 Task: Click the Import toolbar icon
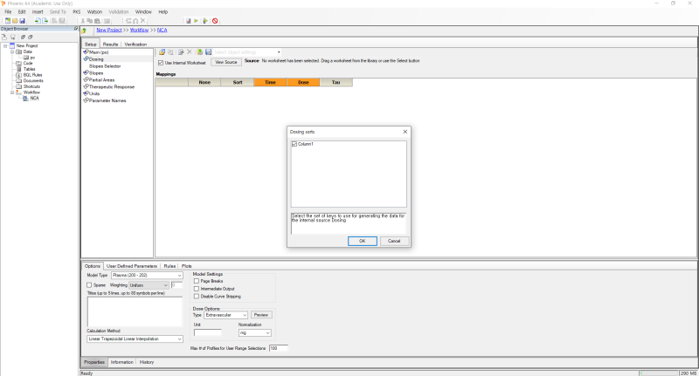point(38,21)
